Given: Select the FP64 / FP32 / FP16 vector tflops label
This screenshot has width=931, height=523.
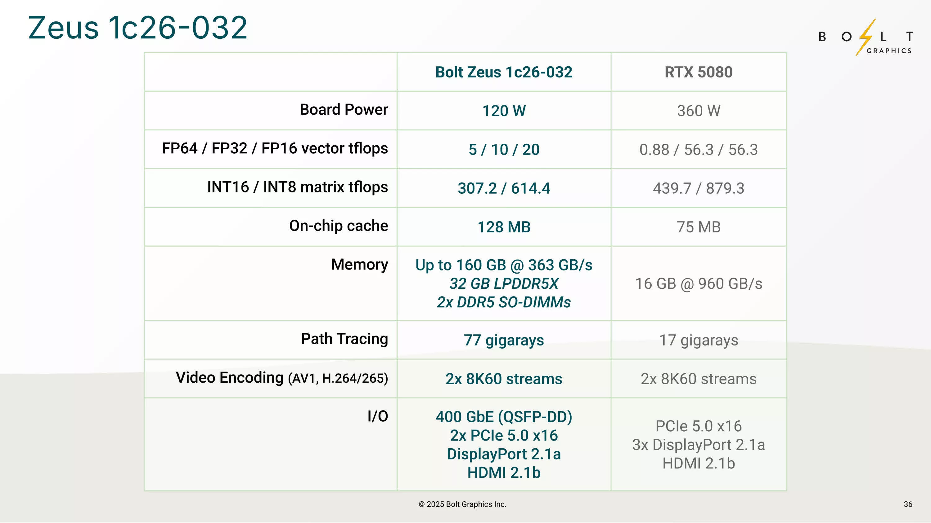Looking at the screenshot, I should (x=275, y=148).
